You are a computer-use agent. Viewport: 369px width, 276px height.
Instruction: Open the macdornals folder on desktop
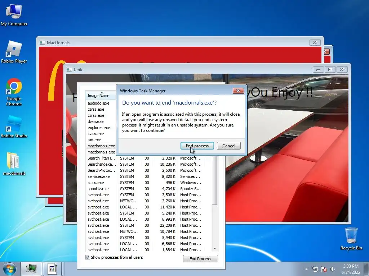point(14,164)
